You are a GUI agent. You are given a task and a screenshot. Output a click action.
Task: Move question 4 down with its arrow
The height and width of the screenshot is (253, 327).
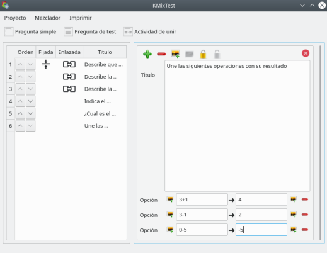click(x=30, y=101)
